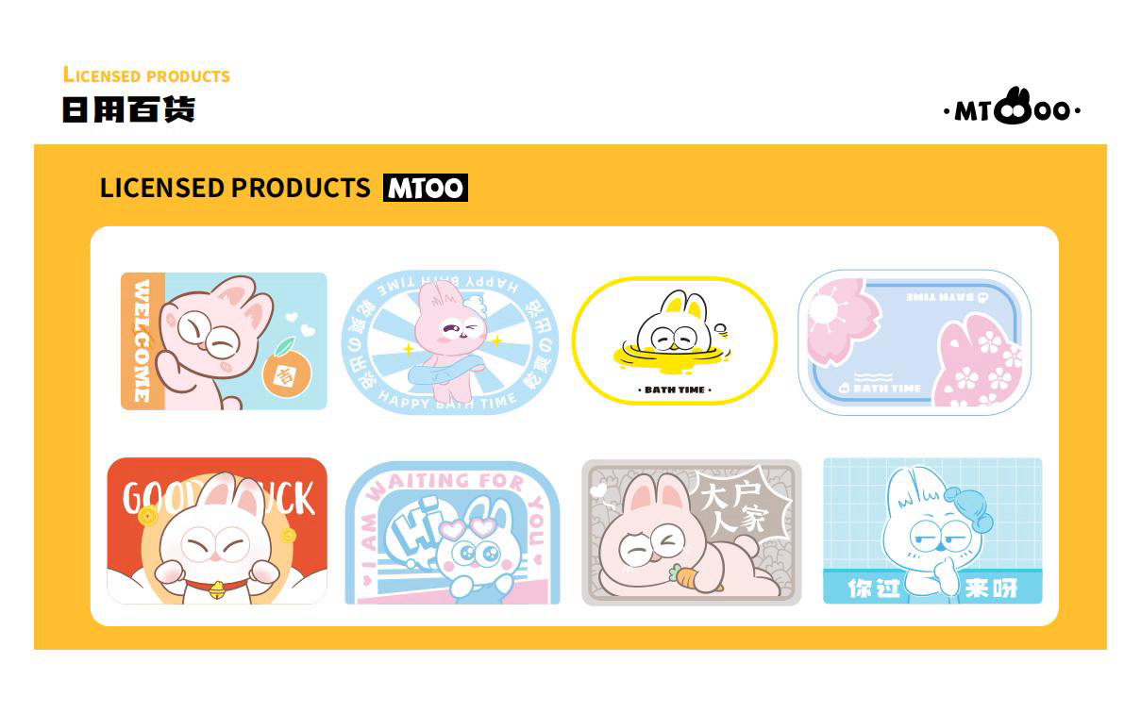Select the WELCOME bunny mat thumbnail
The image size is (1141, 713).
(224, 341)
